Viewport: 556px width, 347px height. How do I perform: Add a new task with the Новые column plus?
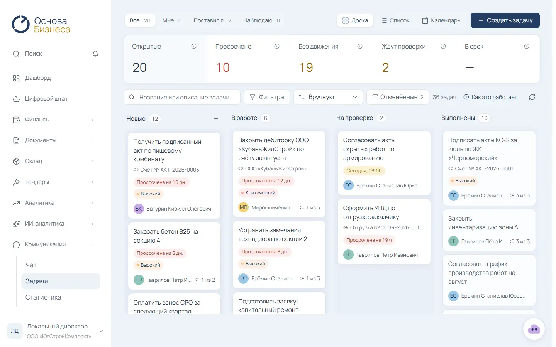click(x=216, y=119)
